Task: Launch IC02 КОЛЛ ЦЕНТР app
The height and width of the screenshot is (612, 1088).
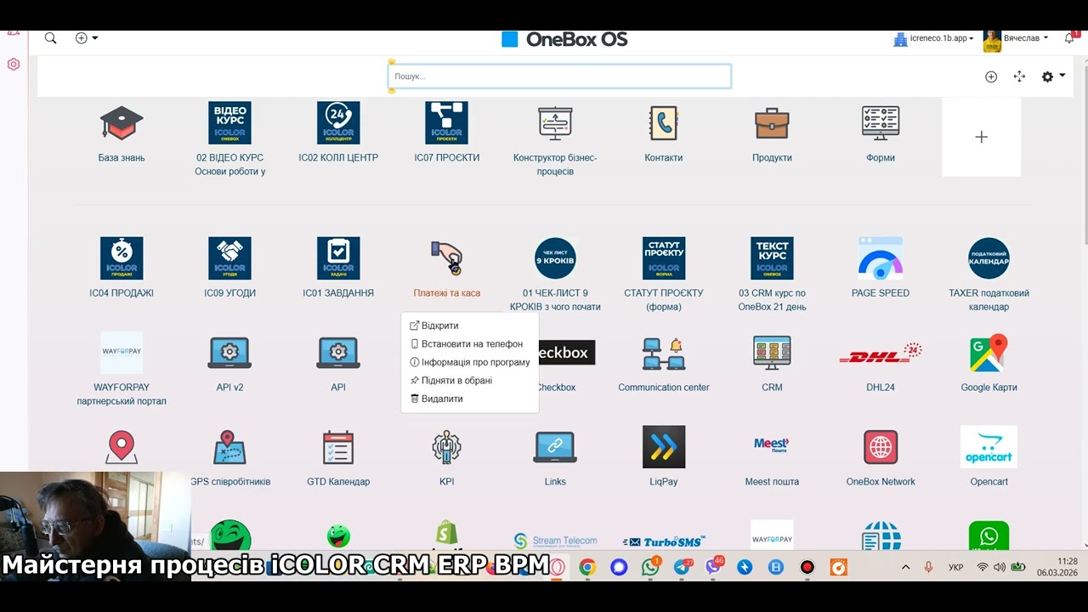Action: coord(338,123)
